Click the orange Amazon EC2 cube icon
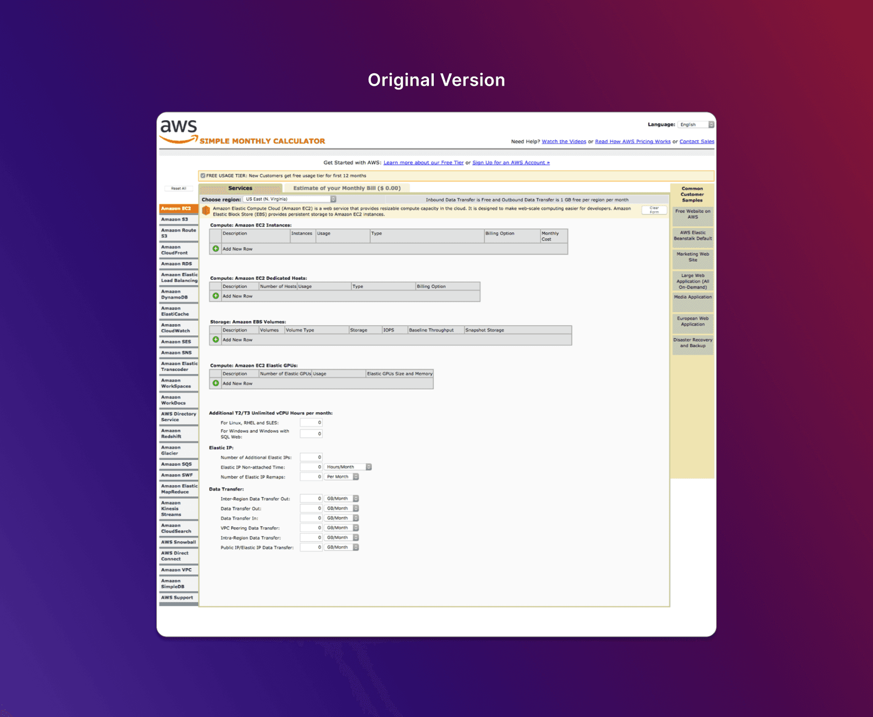 (x=206, y=211)
